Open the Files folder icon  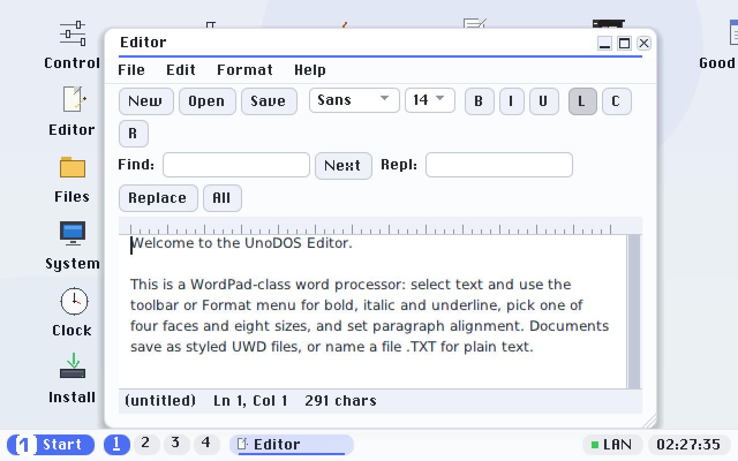[x=73, y=179]
